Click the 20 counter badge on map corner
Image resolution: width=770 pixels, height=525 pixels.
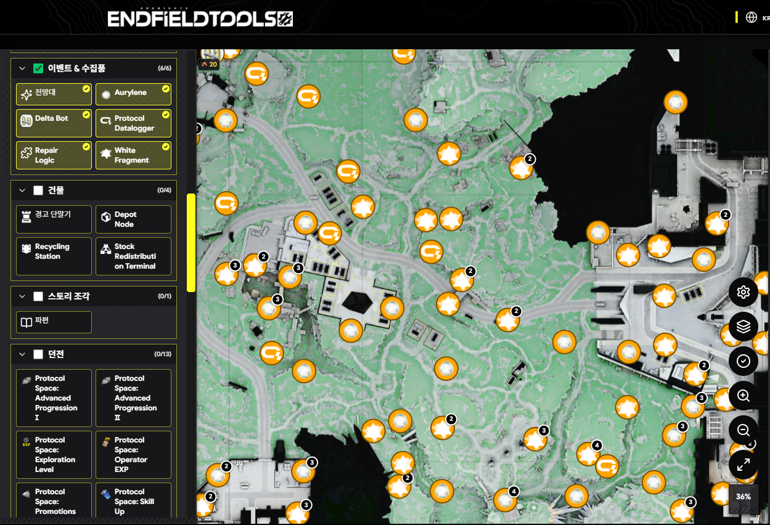[x=209, y=64]
